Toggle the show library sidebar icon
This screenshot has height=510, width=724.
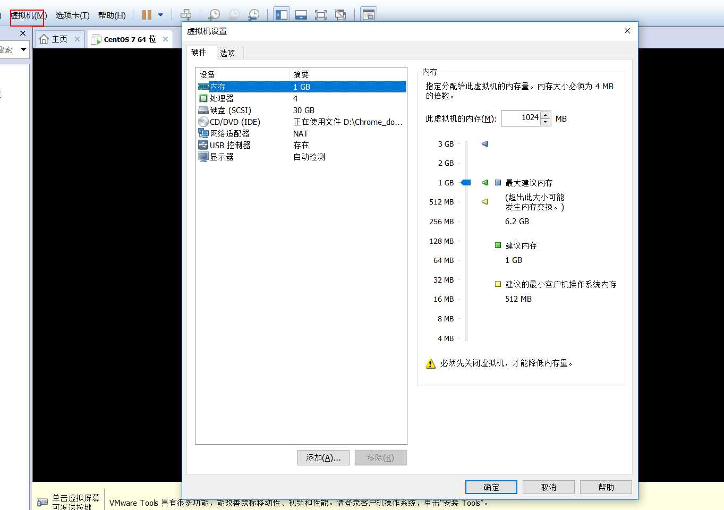coord(282,15)
